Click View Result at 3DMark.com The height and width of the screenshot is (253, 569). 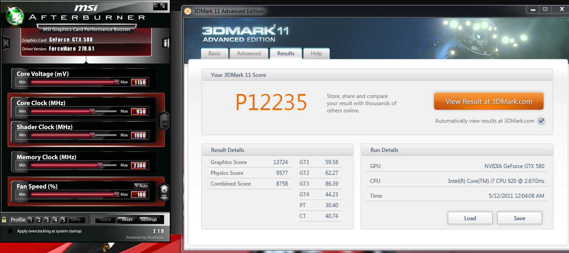[489, 102]
